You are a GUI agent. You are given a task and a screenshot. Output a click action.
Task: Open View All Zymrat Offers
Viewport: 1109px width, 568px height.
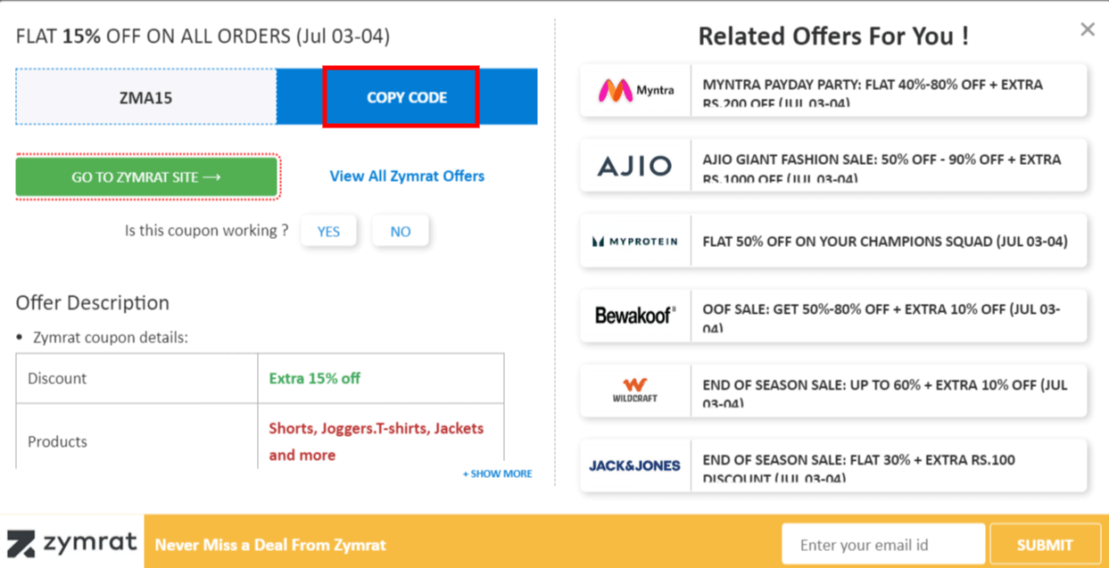[x=407, y=176]
